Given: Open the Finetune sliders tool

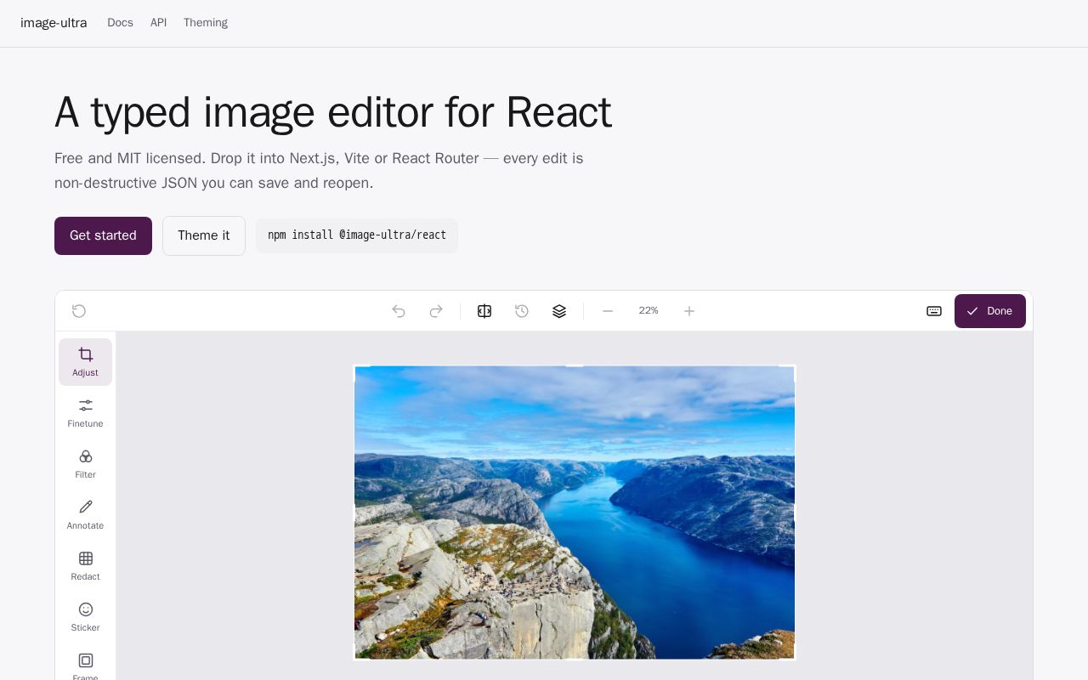Looking at the screenshot, I should point(85,413).
